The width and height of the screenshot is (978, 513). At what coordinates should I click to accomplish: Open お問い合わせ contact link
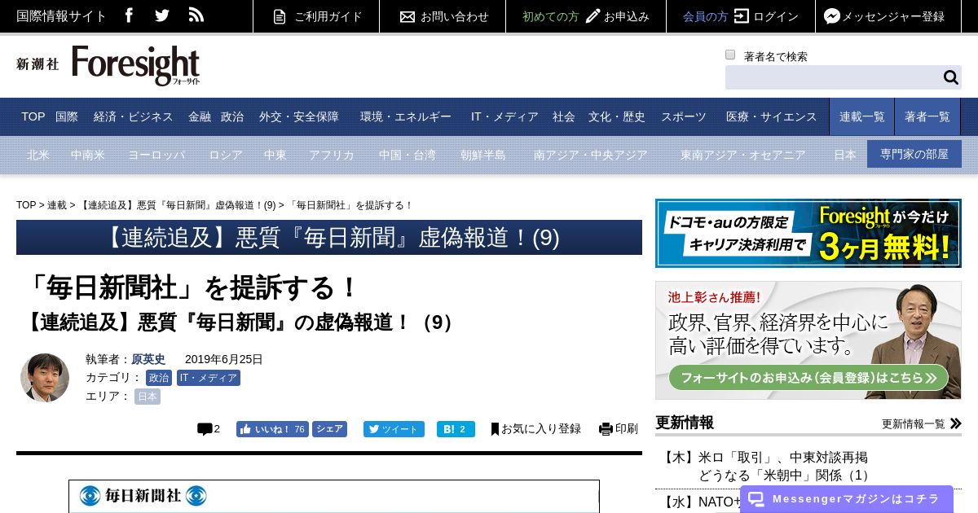[444, 16]
